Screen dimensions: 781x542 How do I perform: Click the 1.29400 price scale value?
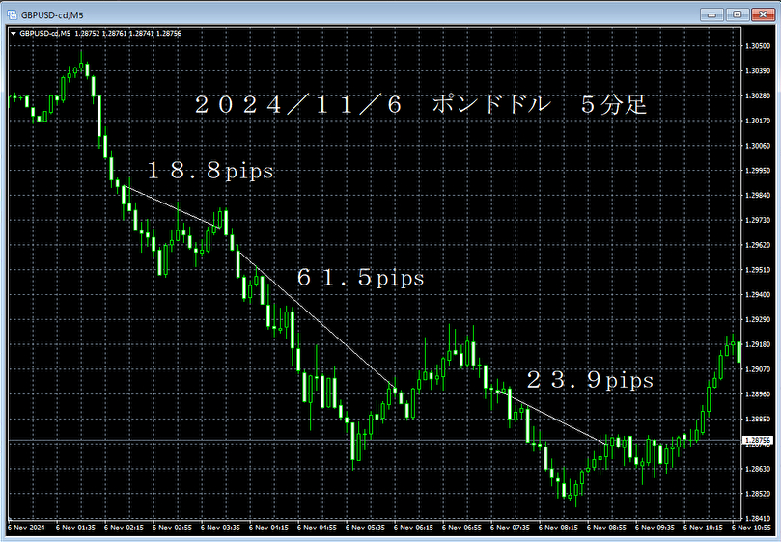[x=758, y=295]
